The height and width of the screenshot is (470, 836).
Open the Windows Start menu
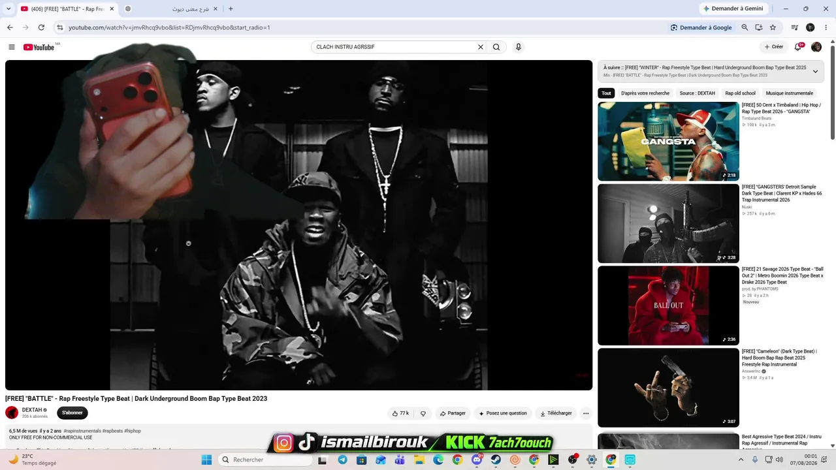(x=206, y=460)
